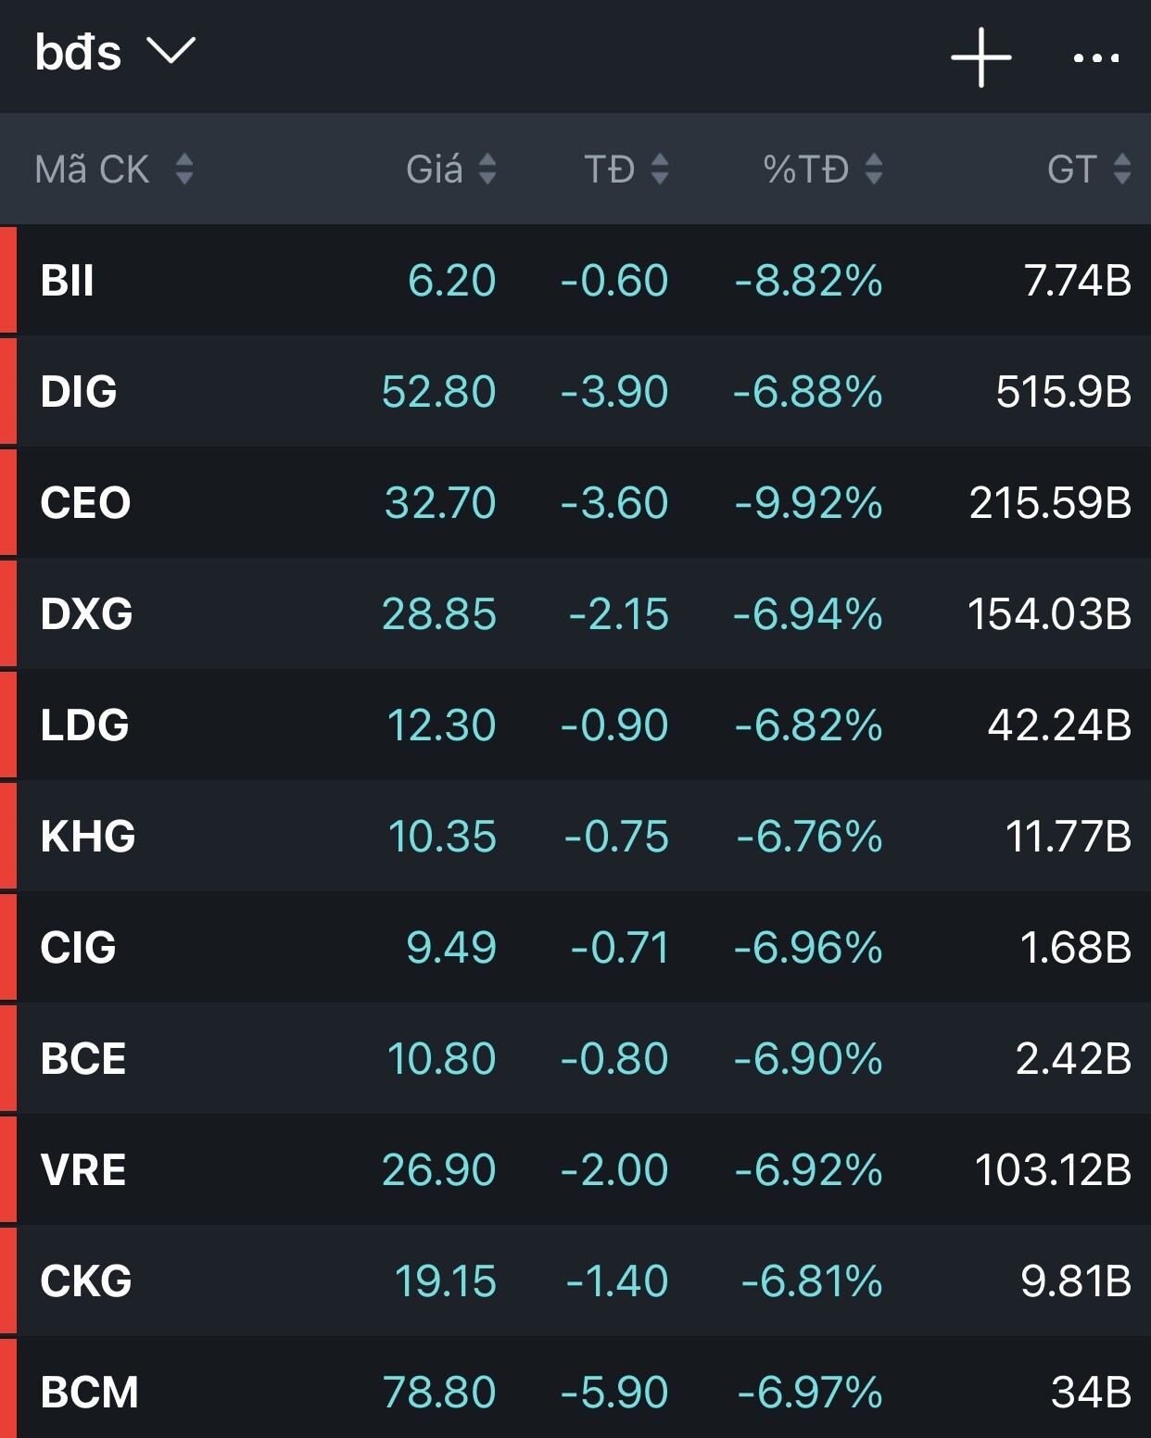Sort by Giá column arrows

487,169
